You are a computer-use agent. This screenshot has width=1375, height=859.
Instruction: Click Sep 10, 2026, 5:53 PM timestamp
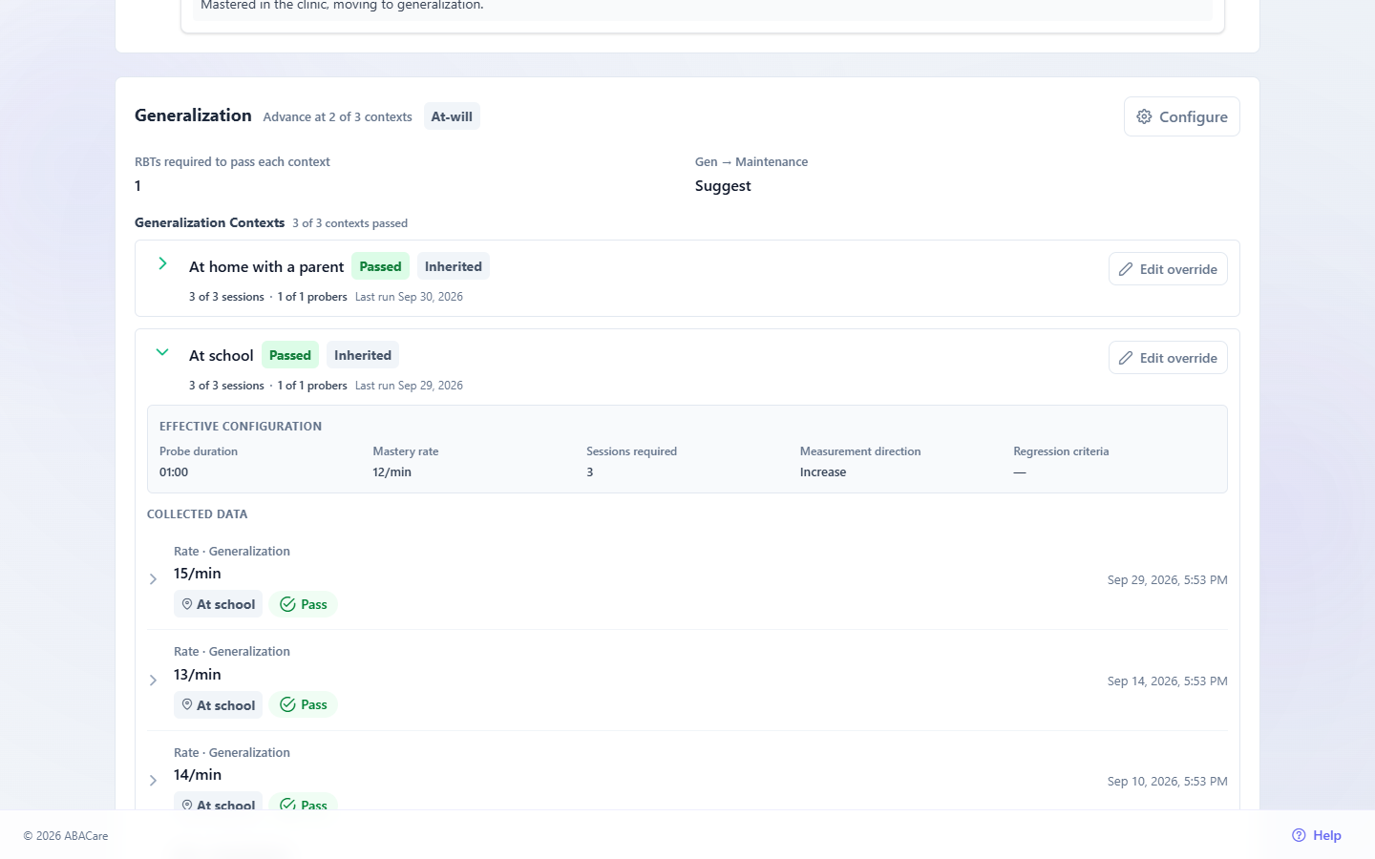click(x=1168, y=782)
